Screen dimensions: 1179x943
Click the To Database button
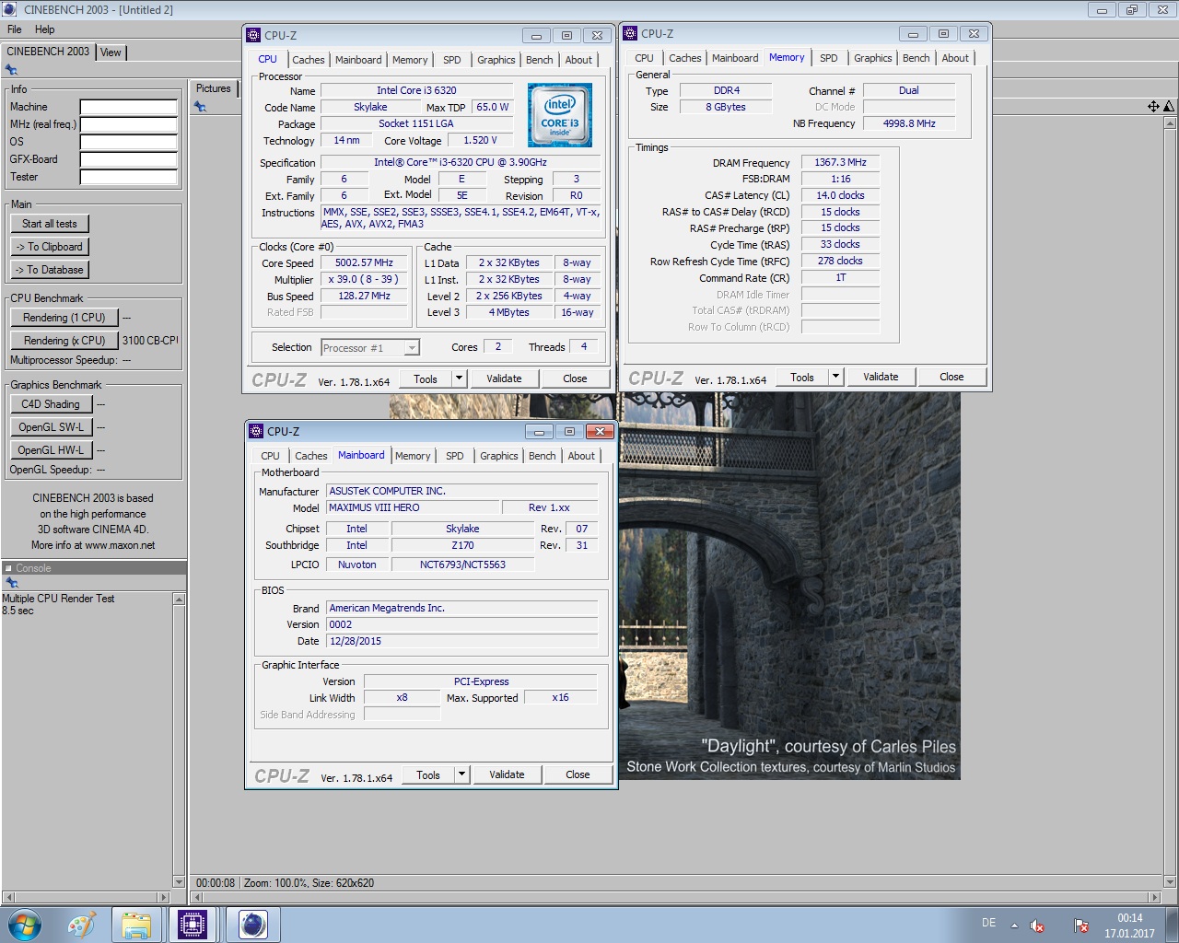pyautogui.click(x=50, y=270)
